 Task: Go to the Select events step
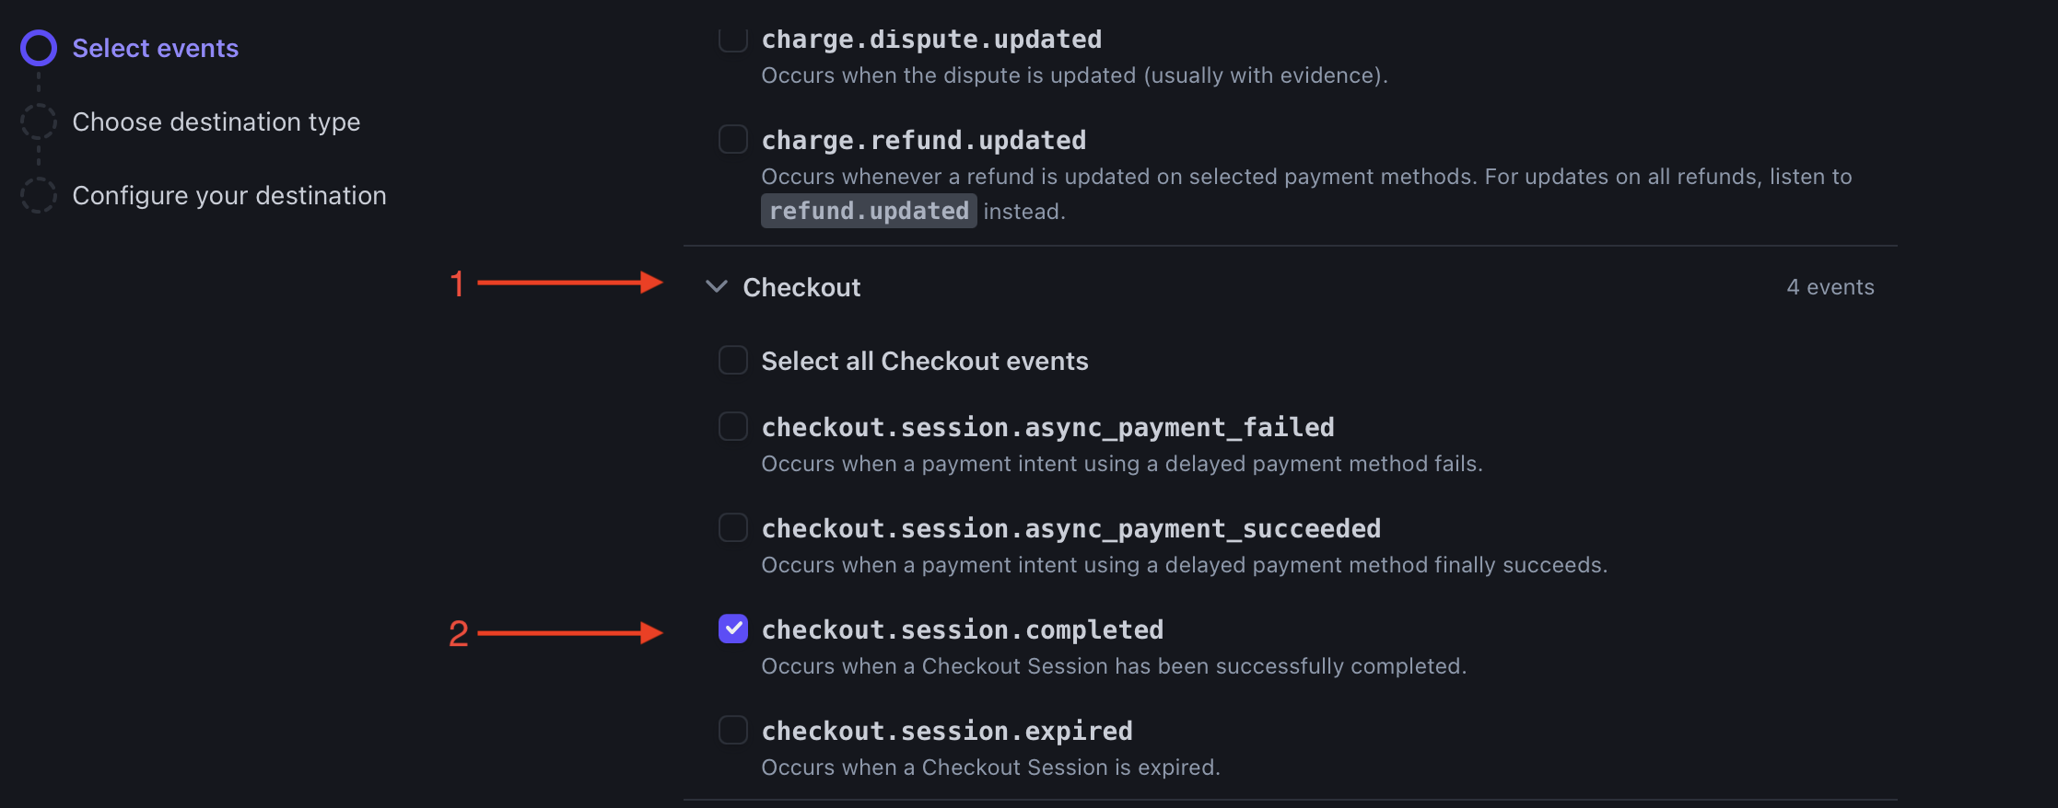[x=155, y=48]
